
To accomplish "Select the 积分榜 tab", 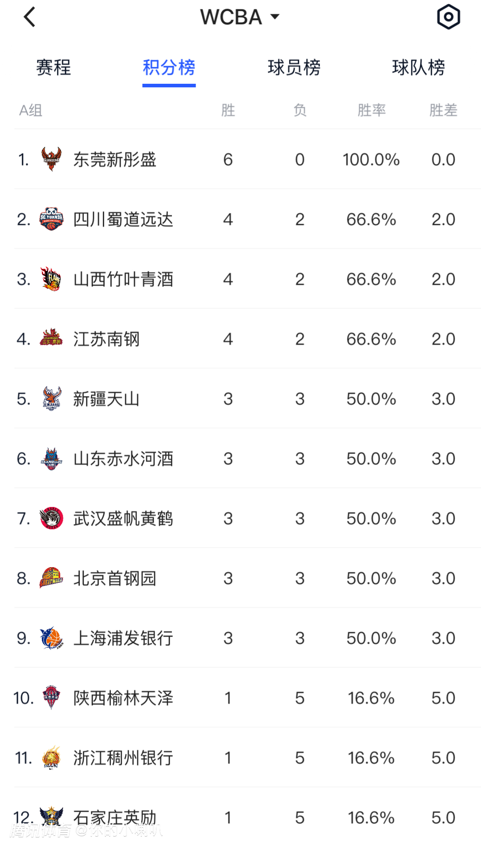I will (169, 68).
